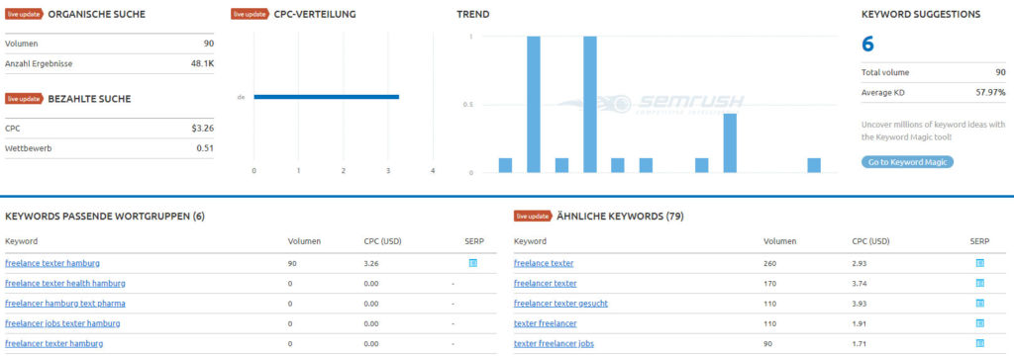Open SERP icon in freelance texter row
The height and width of the screenshot is (357, 1014).
[979, 263]
